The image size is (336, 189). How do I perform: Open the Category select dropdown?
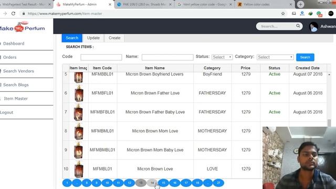pos(275,57)
